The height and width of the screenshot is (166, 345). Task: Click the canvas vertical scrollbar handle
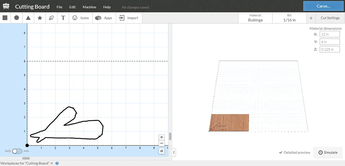pos(170,136)
